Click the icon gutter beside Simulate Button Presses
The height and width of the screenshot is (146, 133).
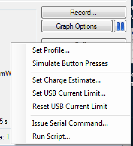(19, 63)
